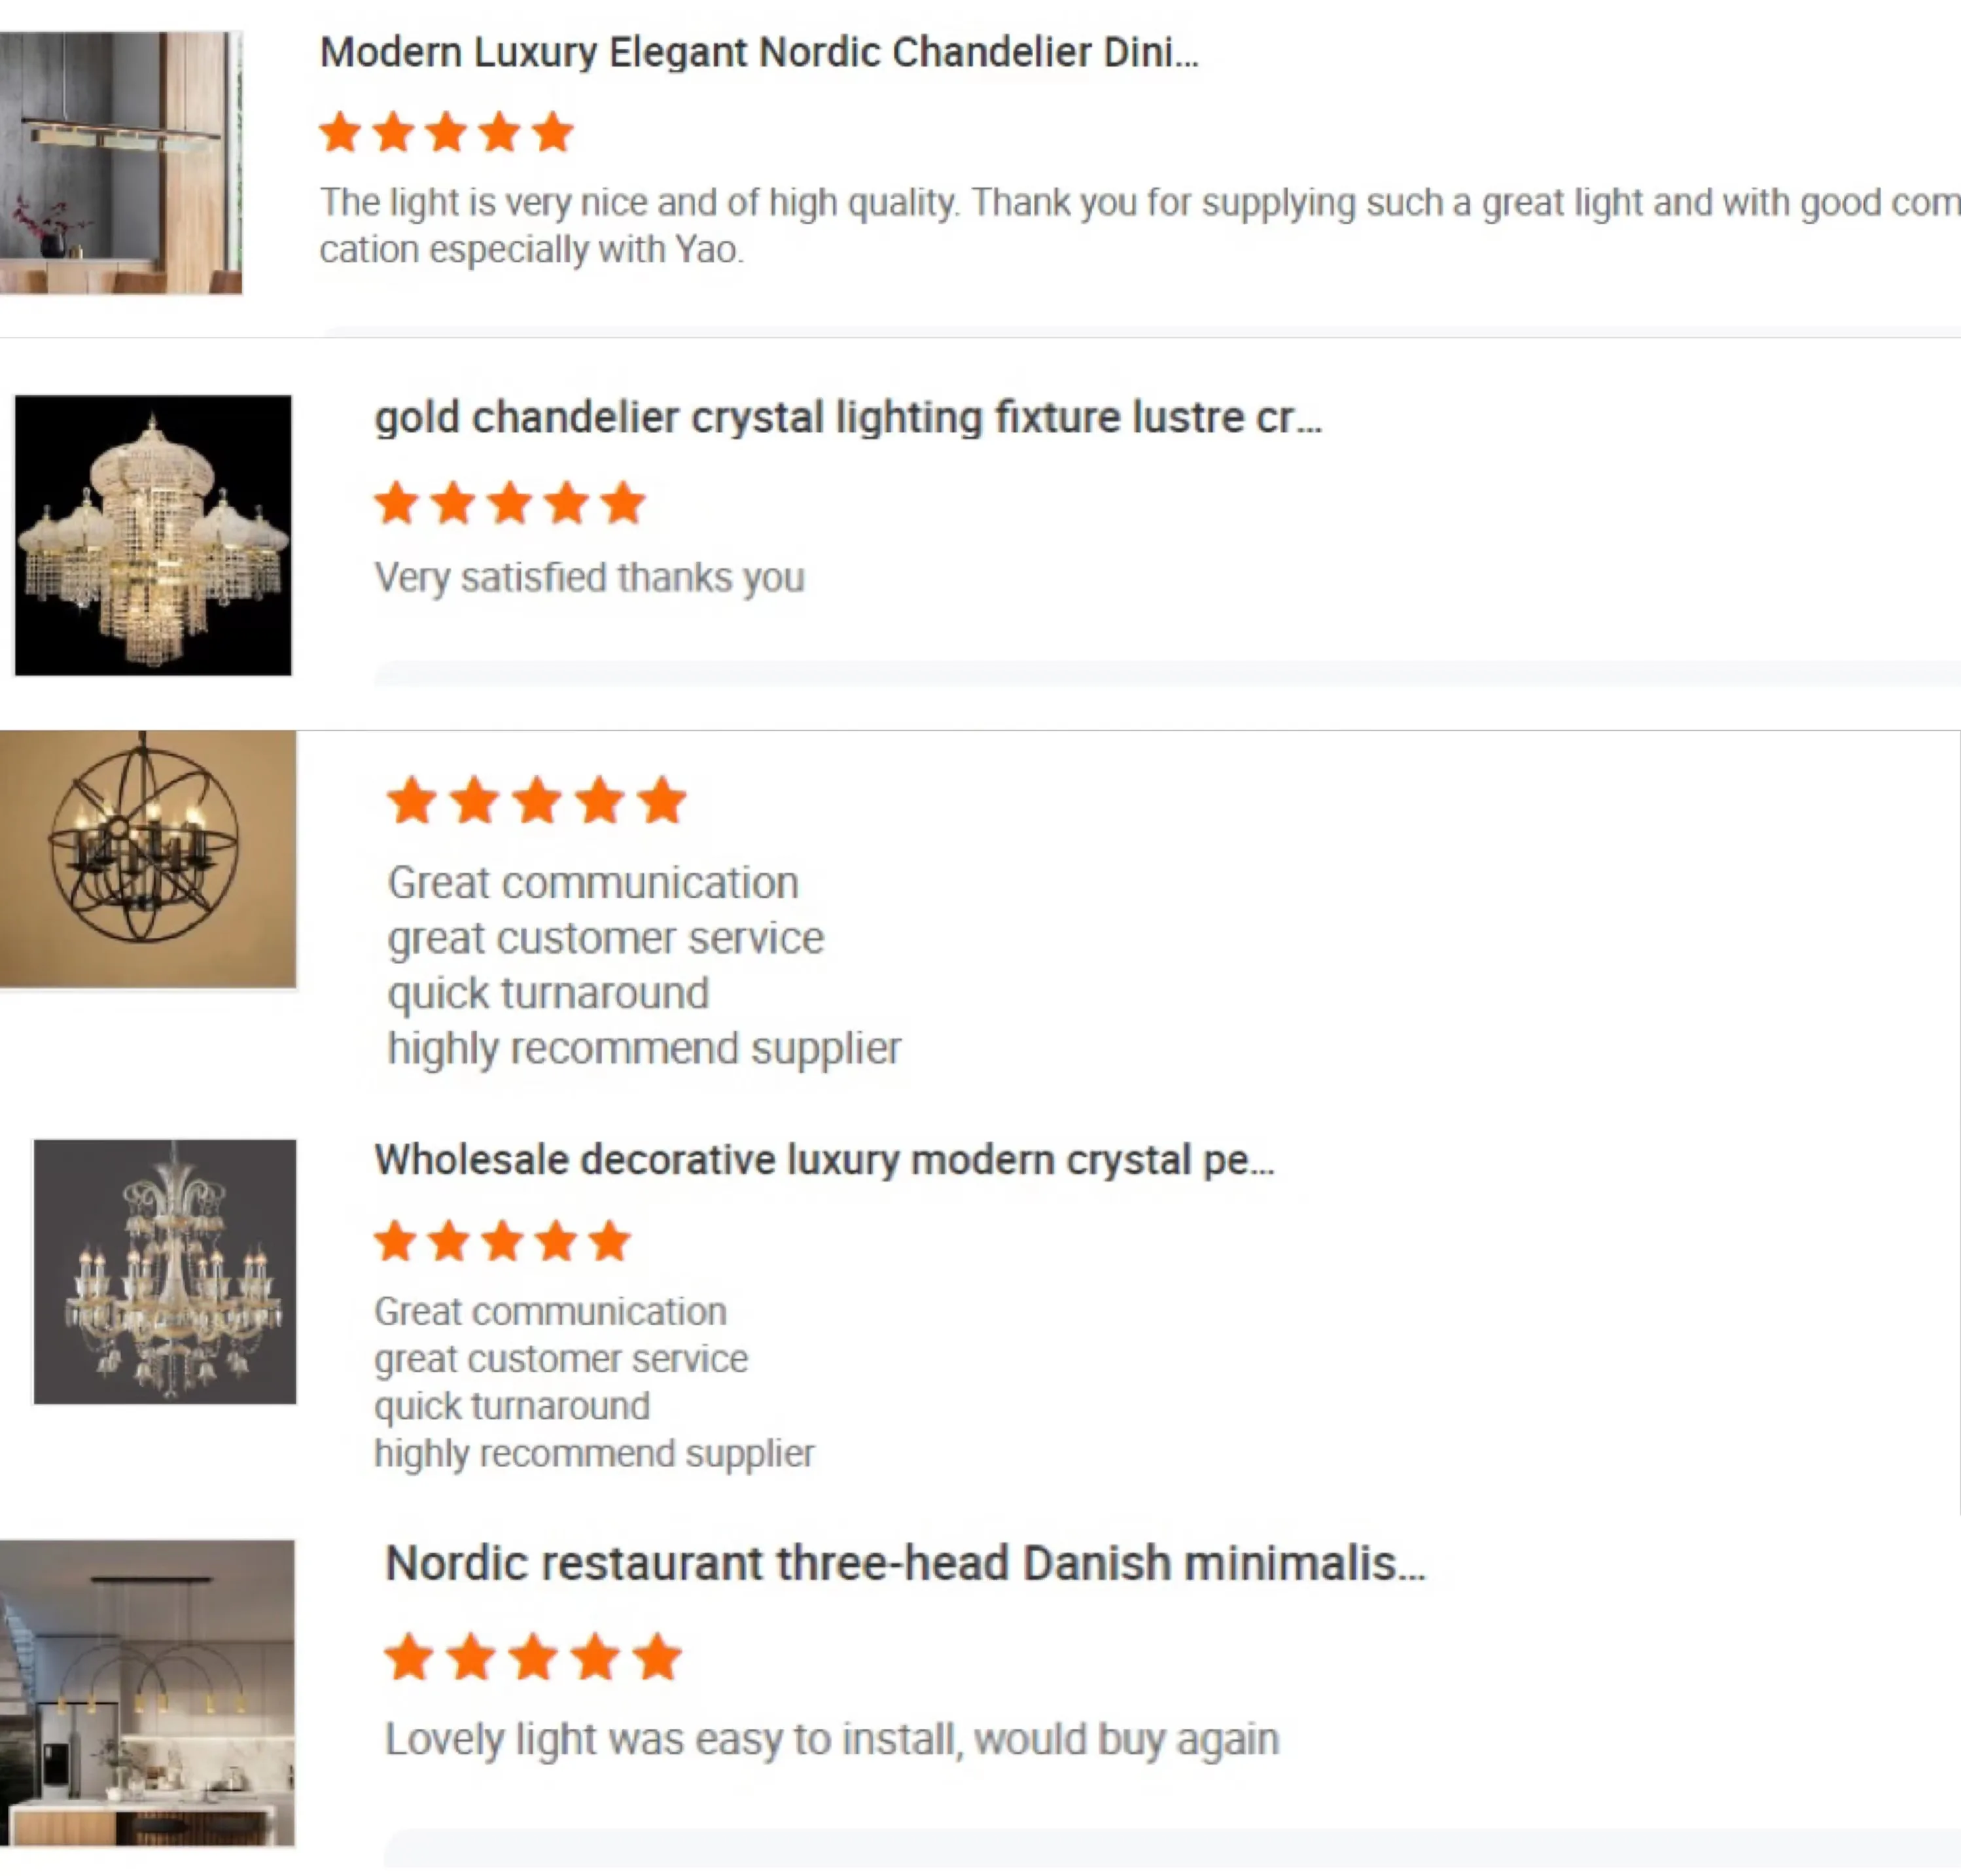The image size is (1961, 1876).
Task: Click the review text mentioning Yao
Action: (x=1138, y=225)
